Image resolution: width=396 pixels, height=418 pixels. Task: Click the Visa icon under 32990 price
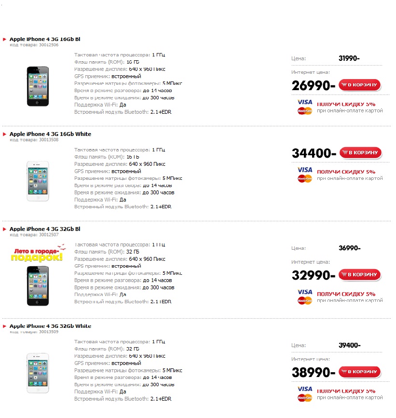[x=305, y=292]
